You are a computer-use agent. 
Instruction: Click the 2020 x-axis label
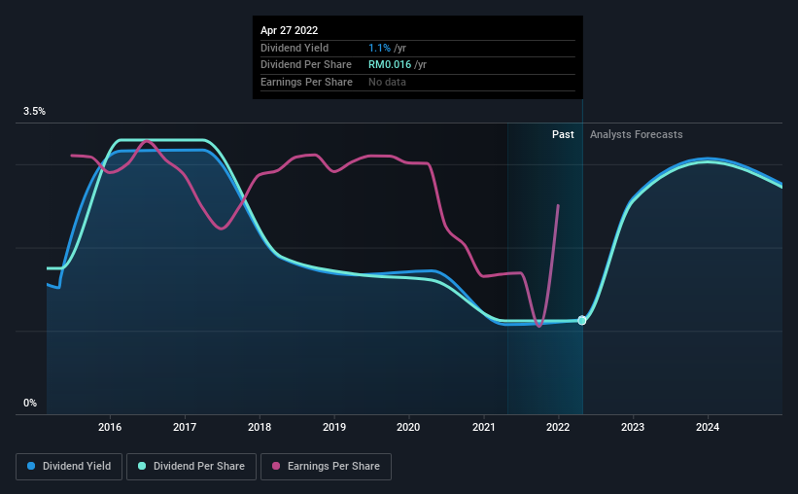click(408, 427)
